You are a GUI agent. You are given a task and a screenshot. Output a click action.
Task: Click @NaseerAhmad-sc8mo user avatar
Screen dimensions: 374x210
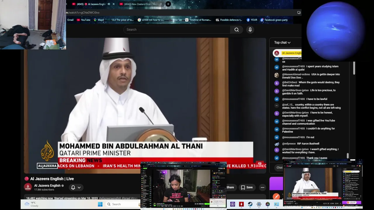pos(277,75)
